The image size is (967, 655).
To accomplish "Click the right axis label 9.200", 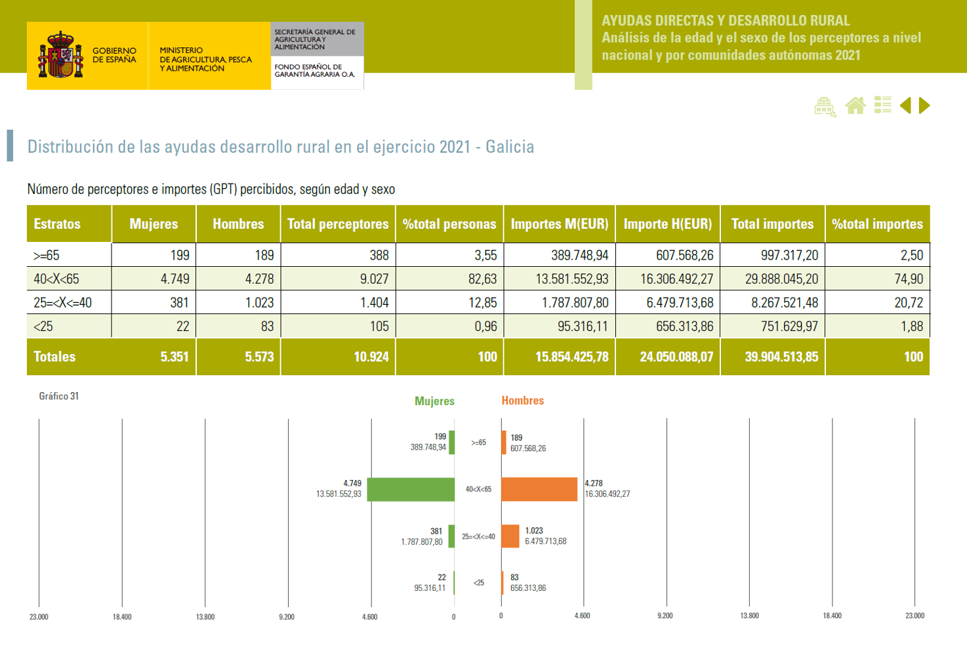I will [665, 616].
